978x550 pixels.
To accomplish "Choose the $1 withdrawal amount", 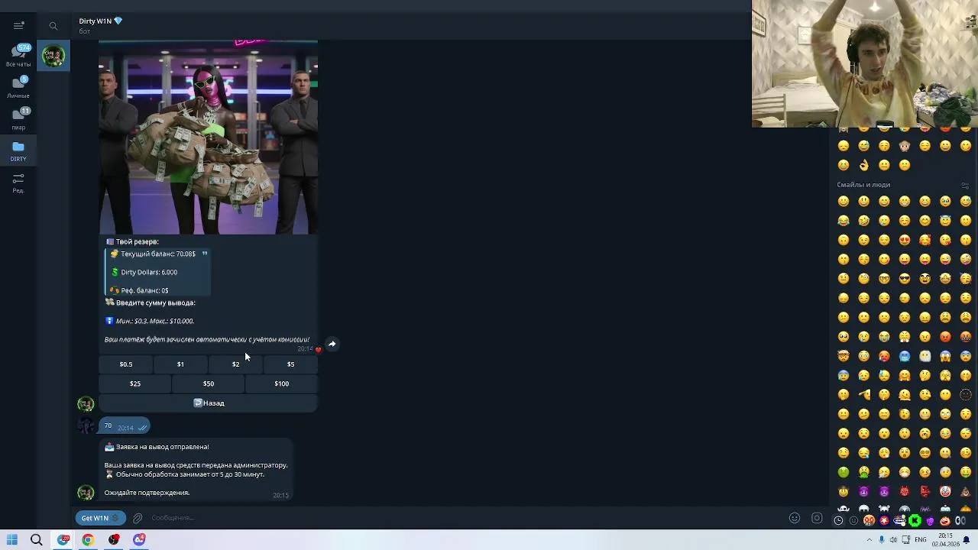I will tap(180, 364).
